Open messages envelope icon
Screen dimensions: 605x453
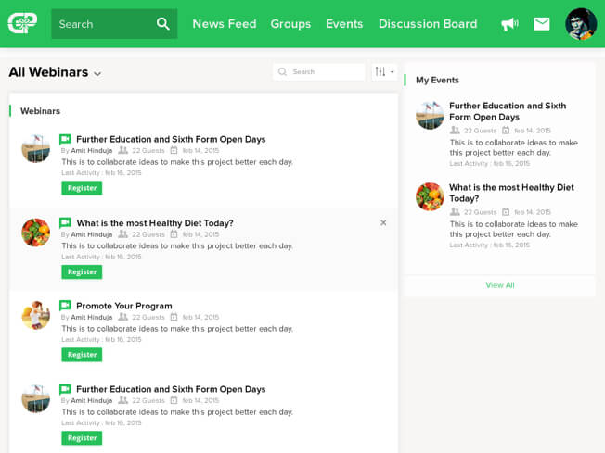point(541,24)
